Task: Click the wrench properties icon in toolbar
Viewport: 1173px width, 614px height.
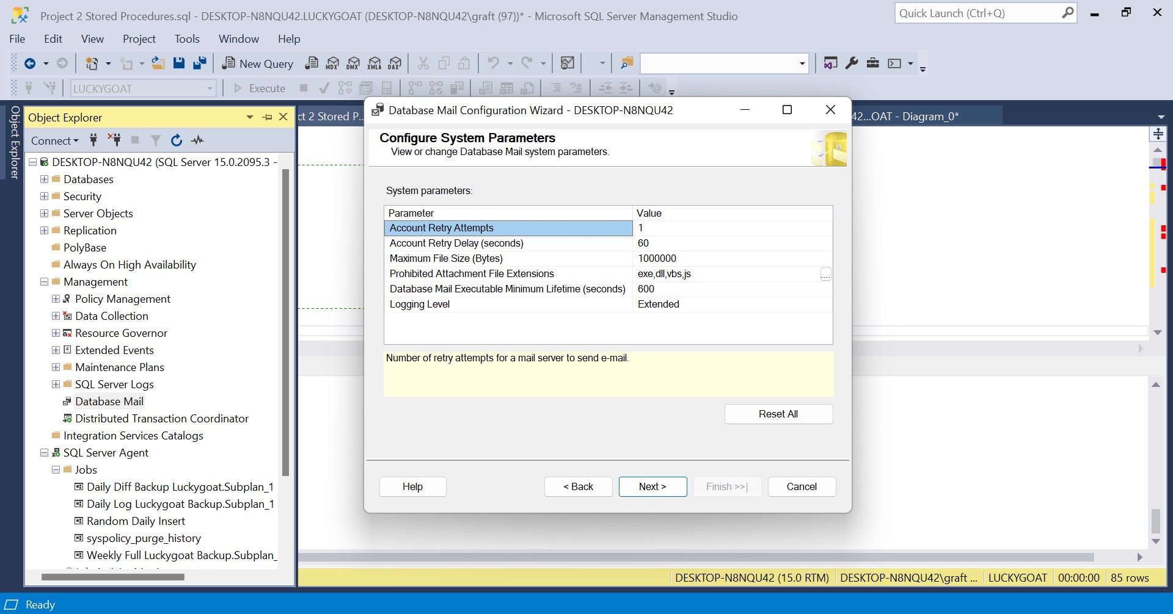Action: (x=852, y=63)
